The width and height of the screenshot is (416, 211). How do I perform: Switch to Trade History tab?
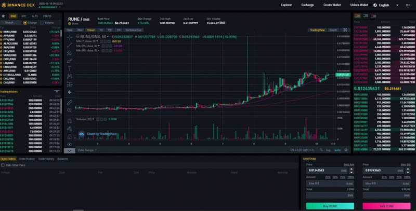[46, 159]
